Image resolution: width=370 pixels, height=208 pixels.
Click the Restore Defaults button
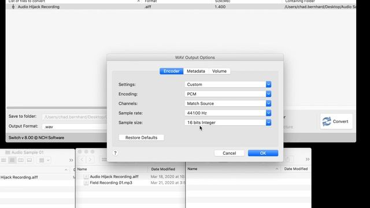tap(141, 138)
